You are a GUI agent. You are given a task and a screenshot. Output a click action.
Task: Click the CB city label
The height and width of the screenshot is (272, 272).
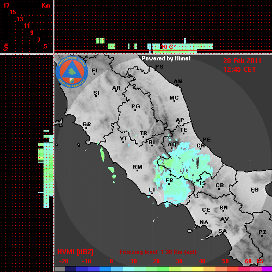click(x=220, y=186)
